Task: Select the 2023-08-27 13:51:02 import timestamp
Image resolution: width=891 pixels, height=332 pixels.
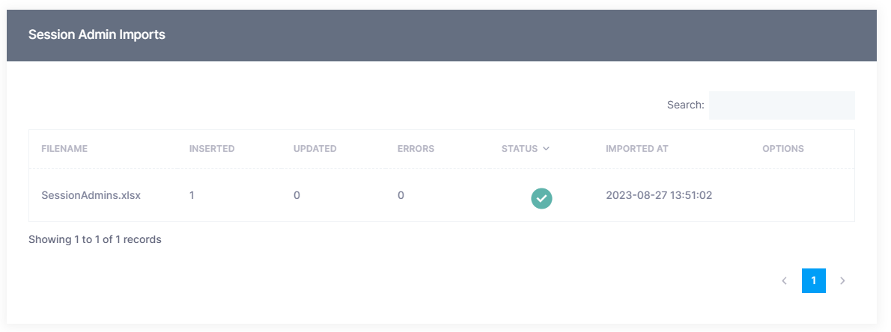Action: click(658, 195)
